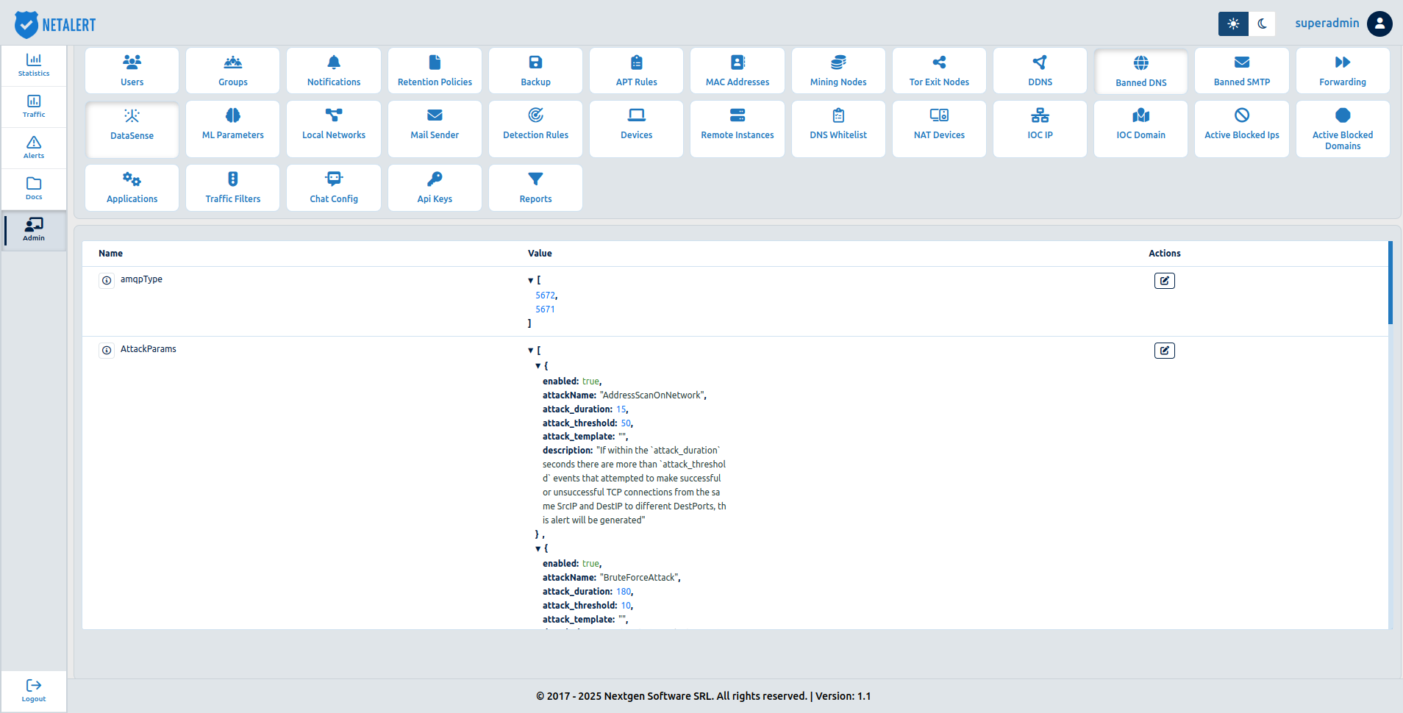Open Retention Policies tile
The image size is (1403, 713).
click(x=435, y=71)
